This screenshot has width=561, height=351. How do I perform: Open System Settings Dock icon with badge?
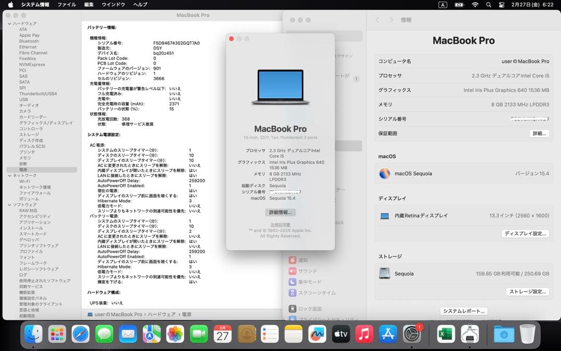click(x=412, y=334)
